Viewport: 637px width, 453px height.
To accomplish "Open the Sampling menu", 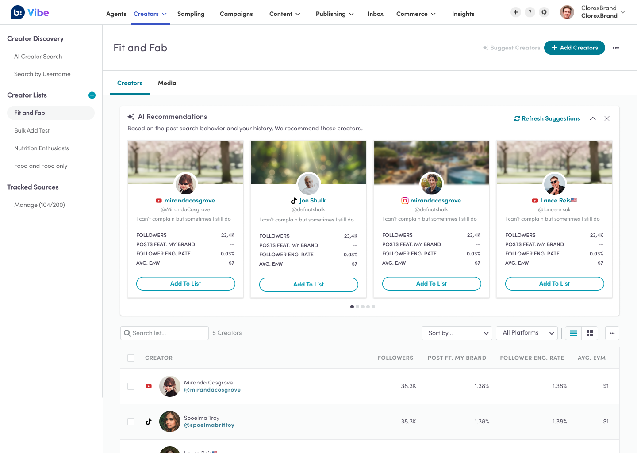I will pyautogui.click(x=191, y=14).
